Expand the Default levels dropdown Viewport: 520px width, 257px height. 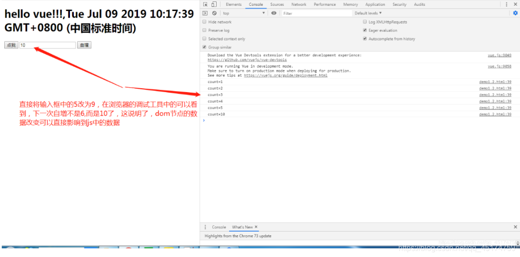pyautogui.click(x=368, y=13)
